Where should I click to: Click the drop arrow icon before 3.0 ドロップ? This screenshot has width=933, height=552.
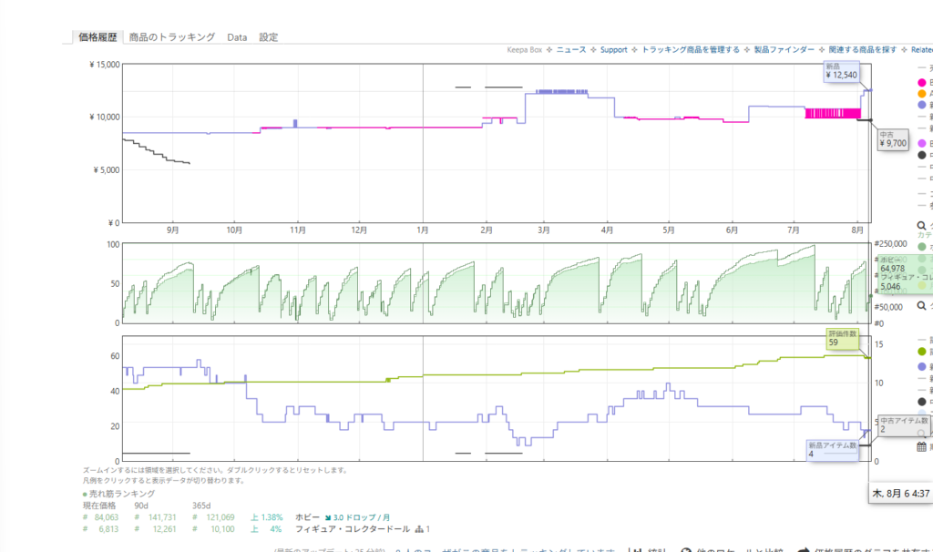328,517
